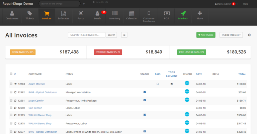This screenshot has height=134, width=257.
Task: Open the Customers section icon
Action: (x=12, y=13)
